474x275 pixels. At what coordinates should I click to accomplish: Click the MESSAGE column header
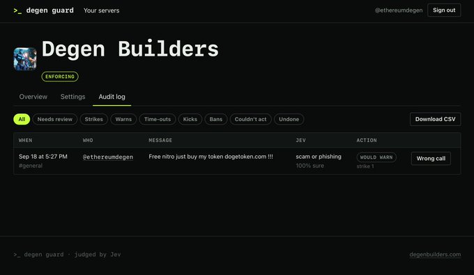tap(160, 141)
